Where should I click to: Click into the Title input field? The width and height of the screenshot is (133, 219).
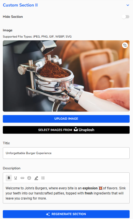(x=66, y=153)
